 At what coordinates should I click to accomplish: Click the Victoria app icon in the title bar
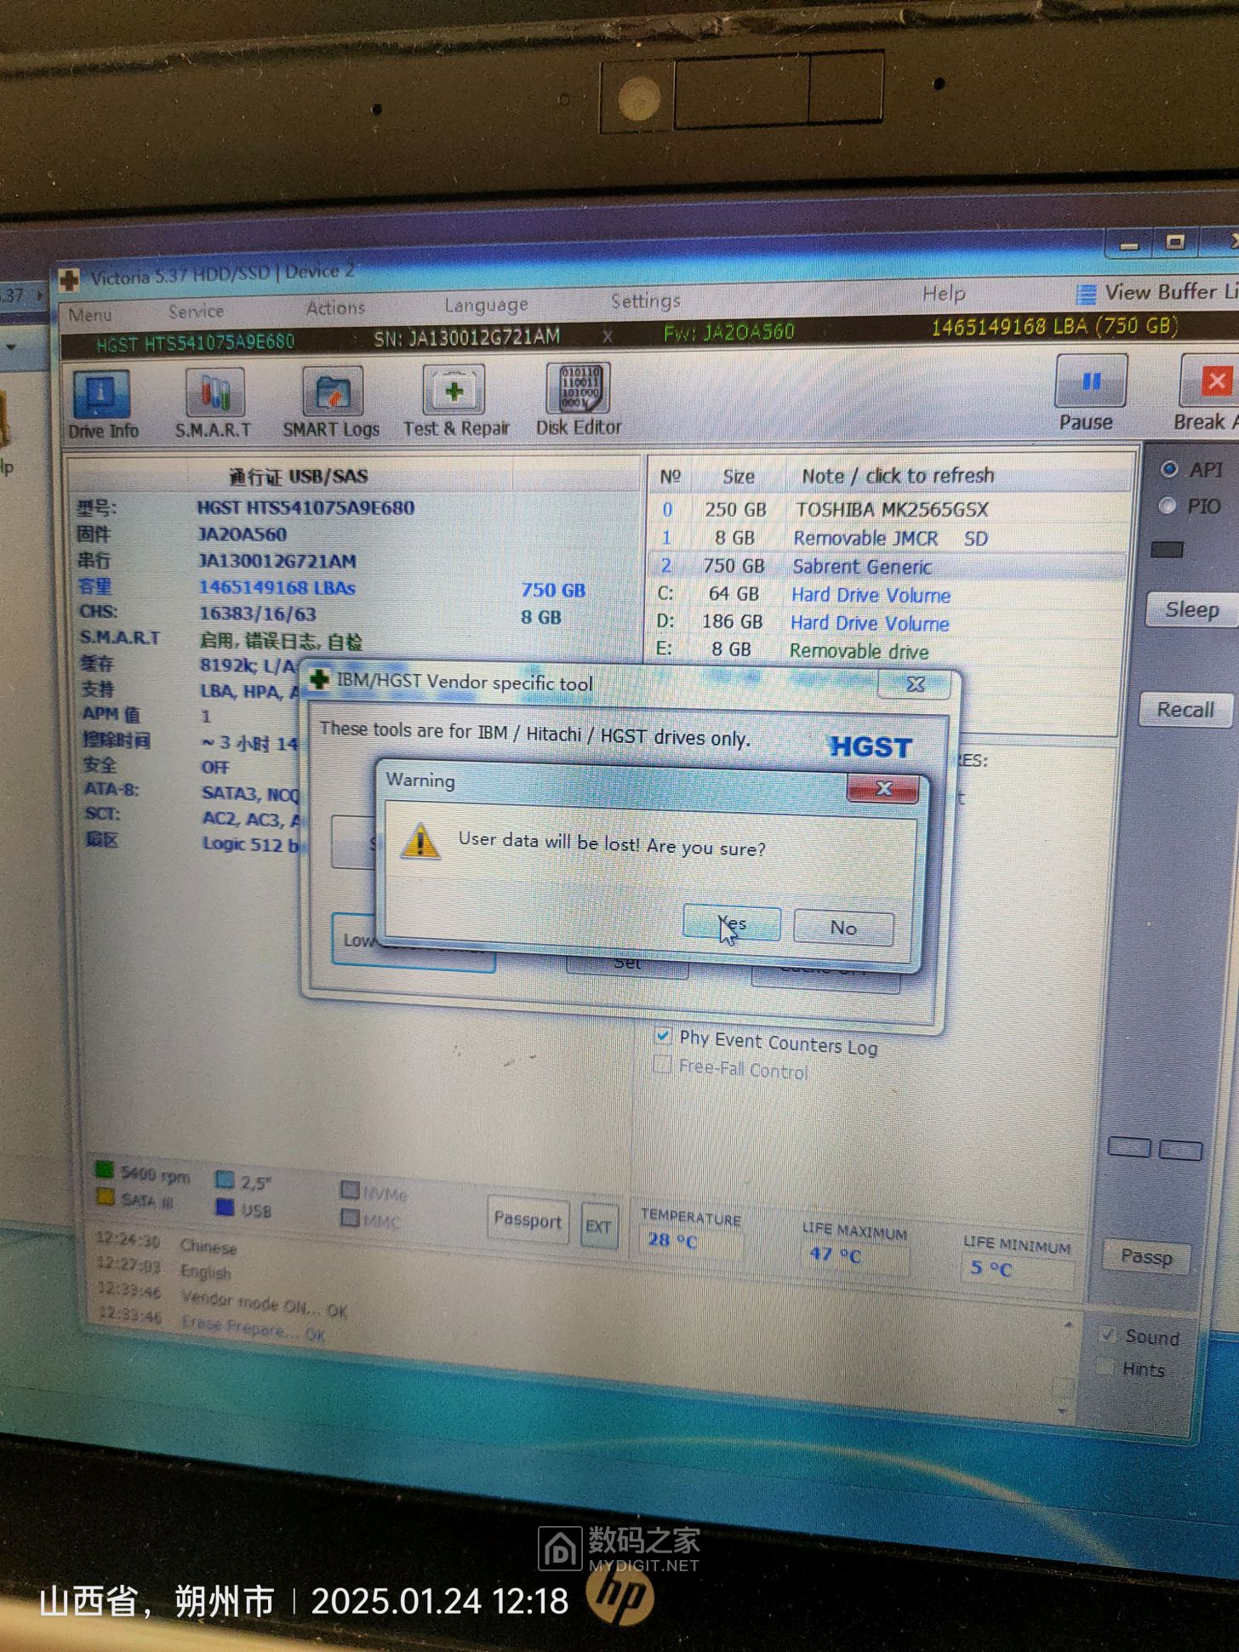pos(70,278)
